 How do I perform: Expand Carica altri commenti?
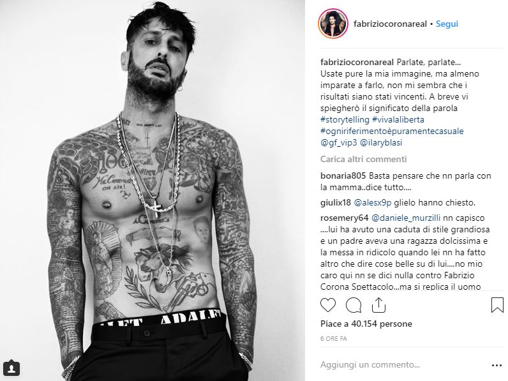click(364, 159)
